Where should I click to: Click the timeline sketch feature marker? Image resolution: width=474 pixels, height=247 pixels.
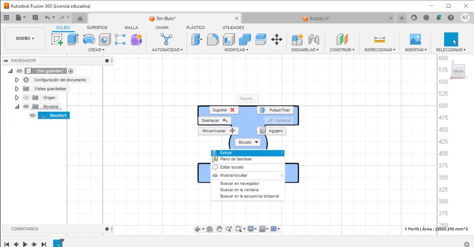(58, 243)
